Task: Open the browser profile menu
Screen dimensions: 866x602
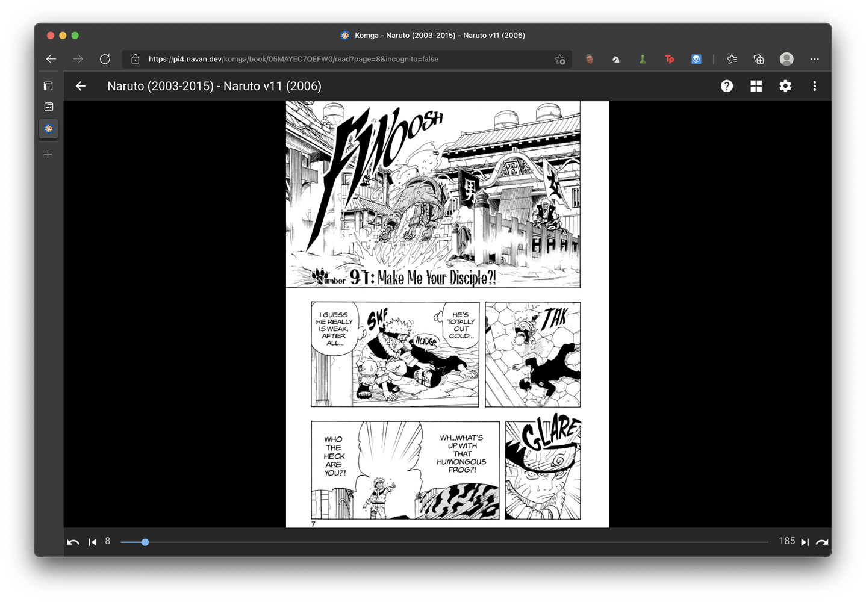Action: 786,59
